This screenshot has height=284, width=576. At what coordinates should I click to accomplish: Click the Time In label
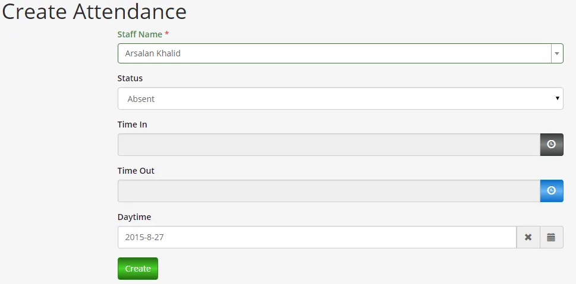[133, 125]
